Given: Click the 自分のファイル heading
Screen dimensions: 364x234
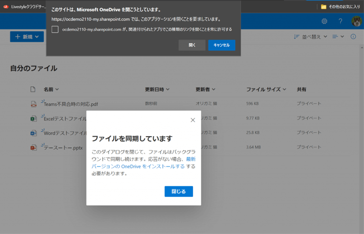Looking at the screenshot, I should click(x=34, y=68).
